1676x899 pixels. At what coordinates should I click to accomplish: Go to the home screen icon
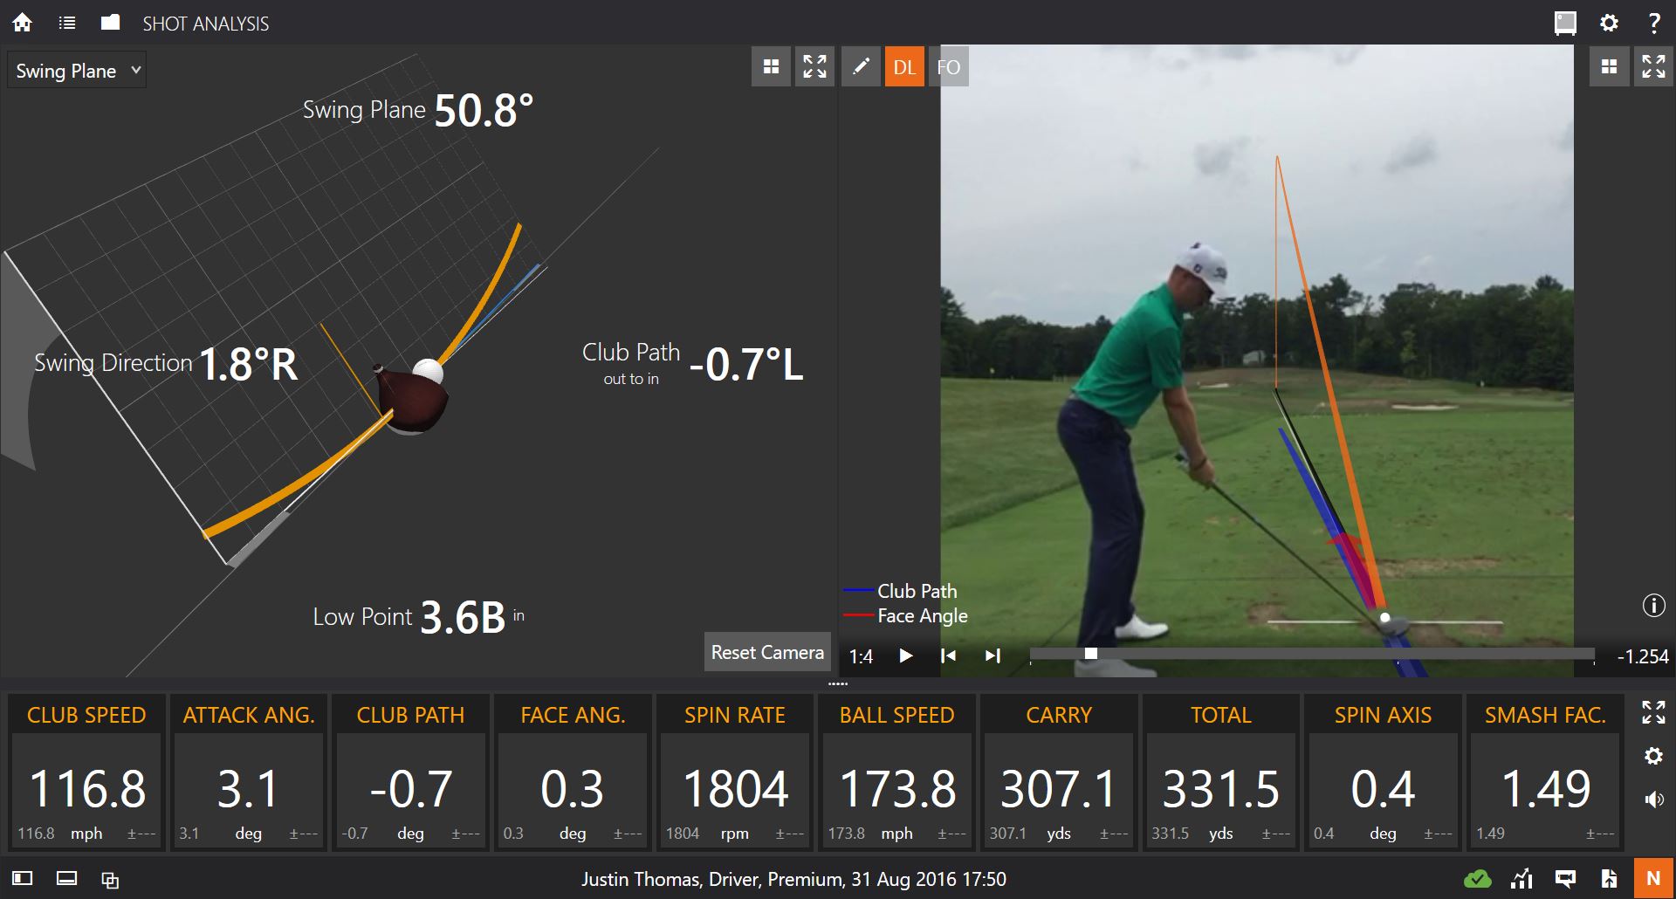coord(23,23)
